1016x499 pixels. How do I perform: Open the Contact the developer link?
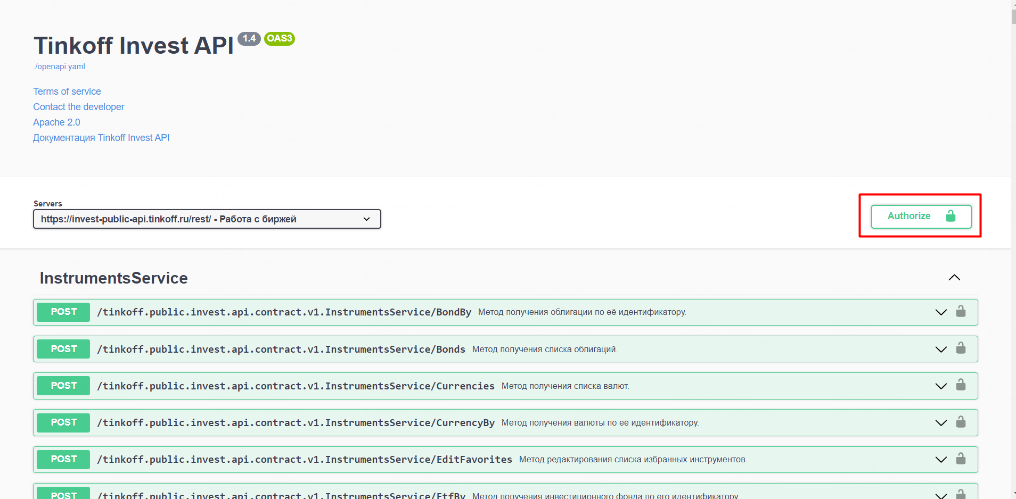79,107
